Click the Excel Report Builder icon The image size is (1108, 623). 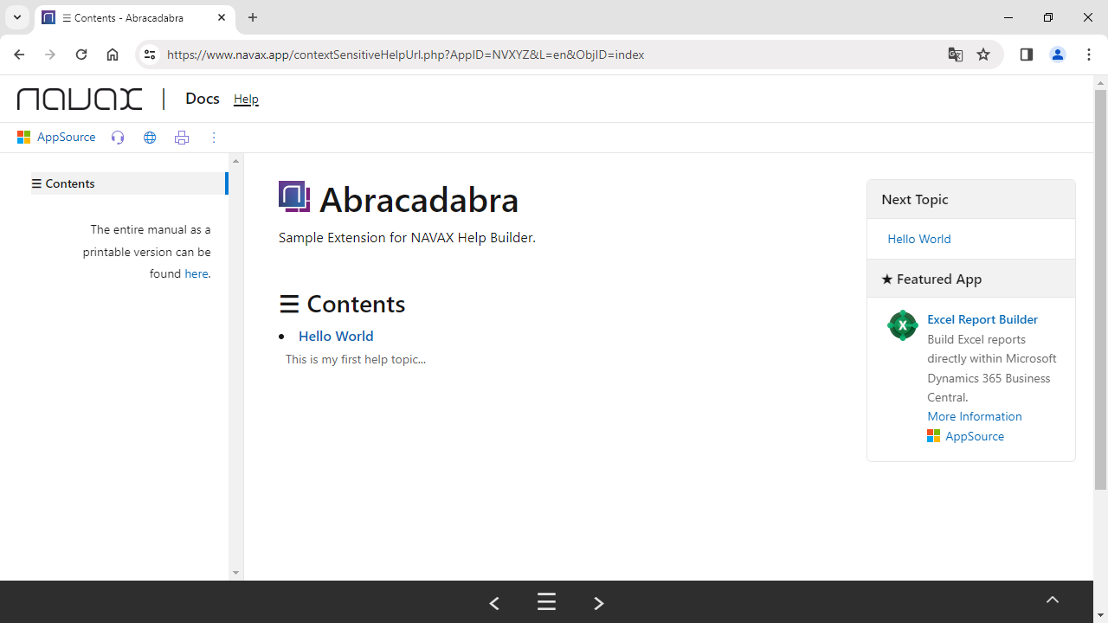[902, 325]
